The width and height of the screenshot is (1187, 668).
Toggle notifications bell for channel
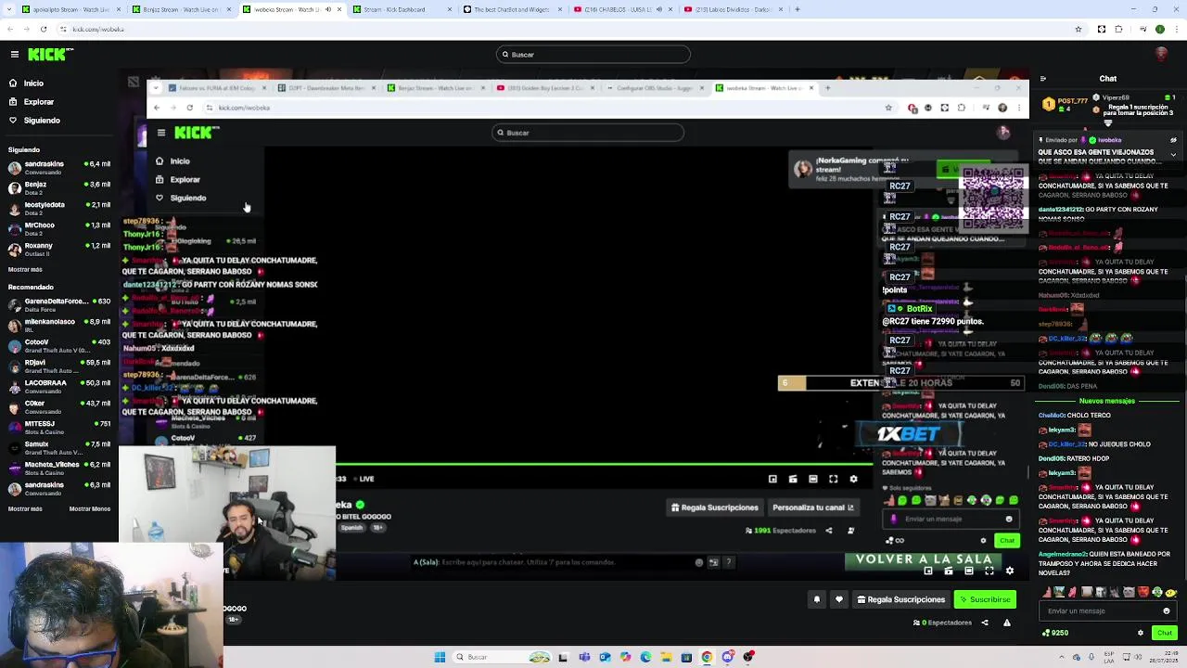tap(817, 599)
